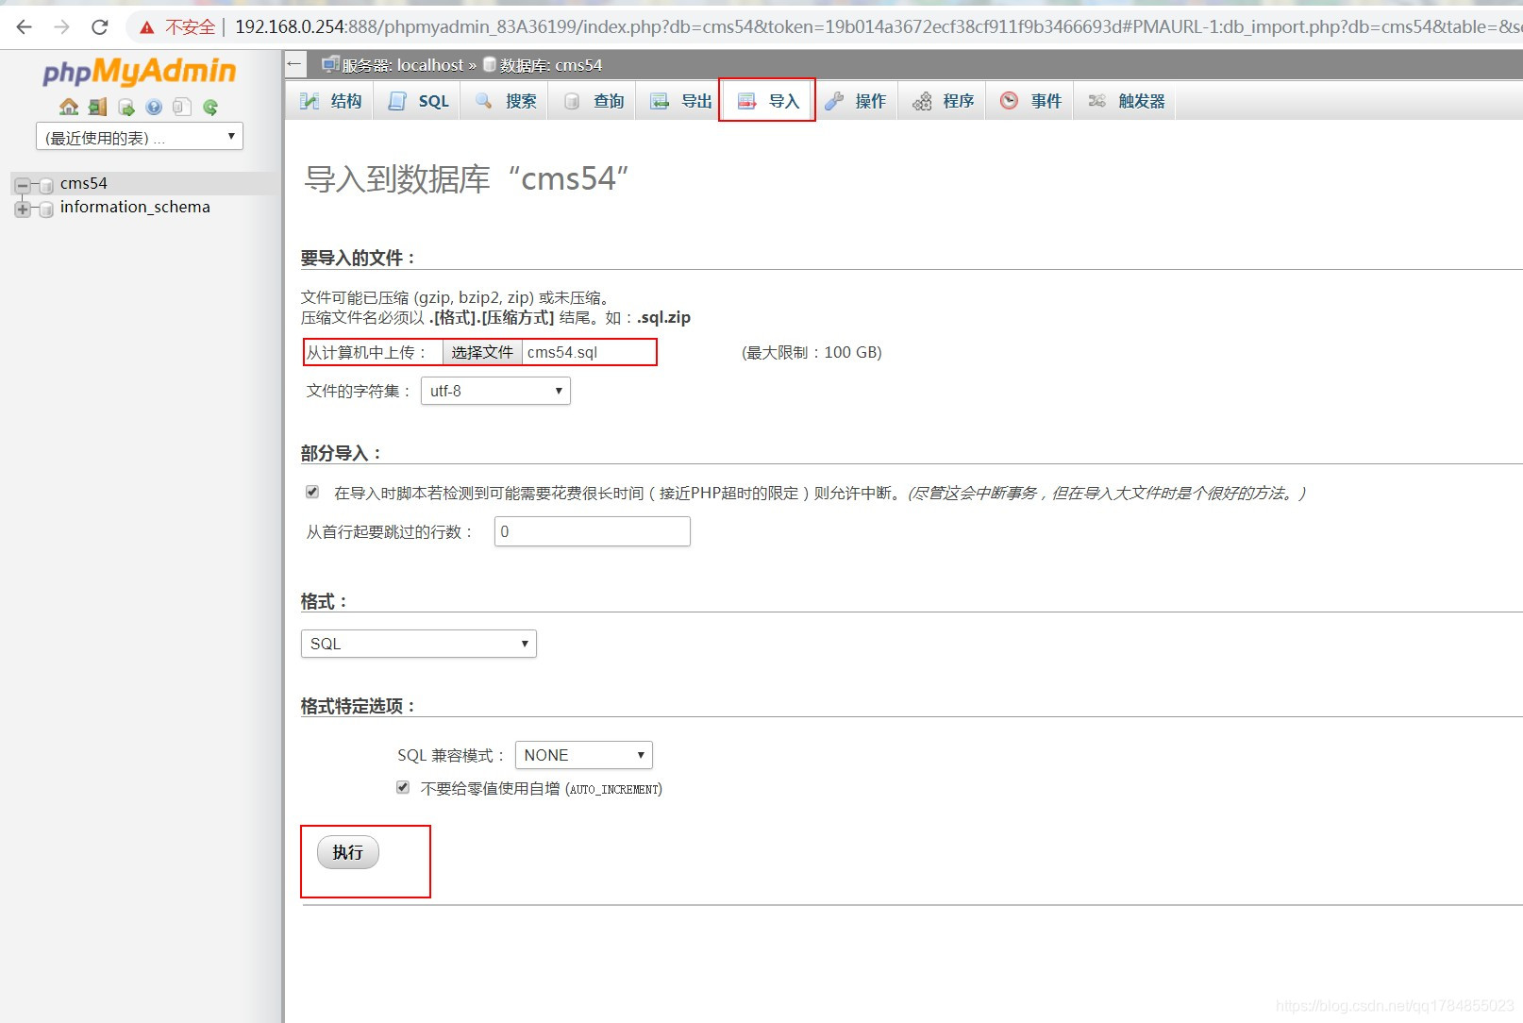This screenshot has height=1023, width=1523.
Task: Open the file charset utf-8 dropdown
Action: point(495,391)
